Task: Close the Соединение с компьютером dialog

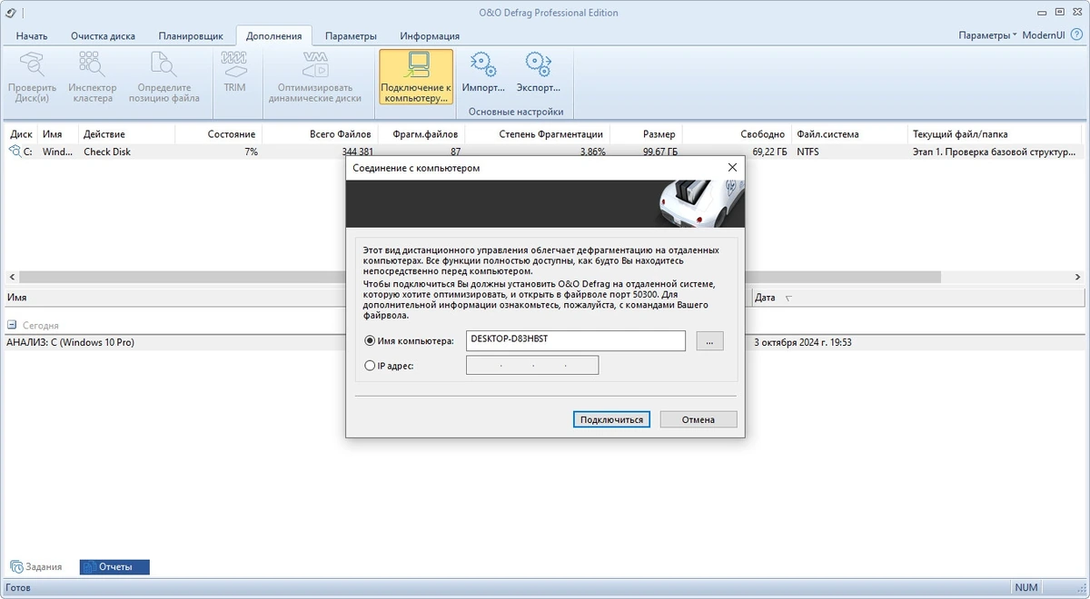Action: 732,168
